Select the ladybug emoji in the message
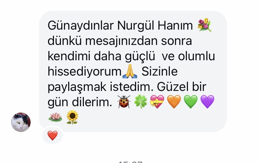Viewport: 261px width, 163px height. tap(124, 102)
